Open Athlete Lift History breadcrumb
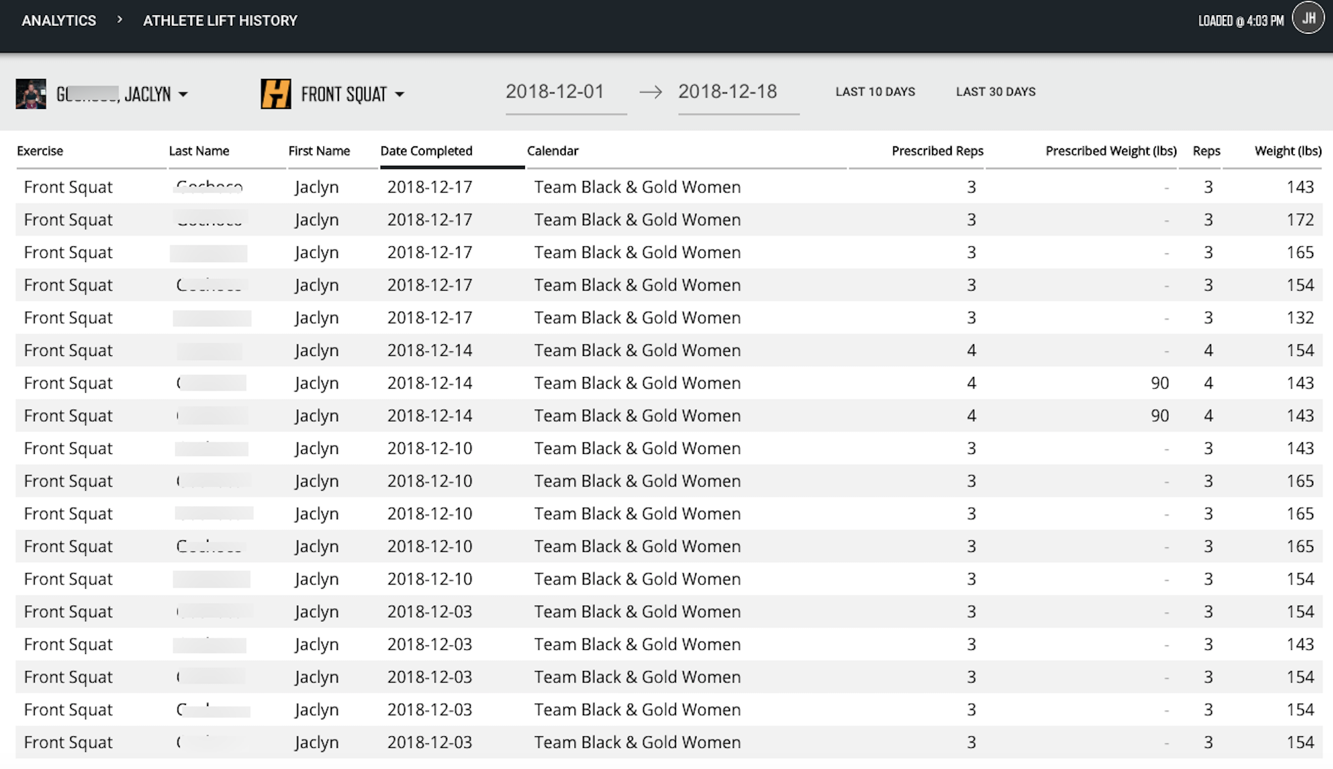Image resolution: width=1333 pixels, height=769 pixels. coord(220,20)
